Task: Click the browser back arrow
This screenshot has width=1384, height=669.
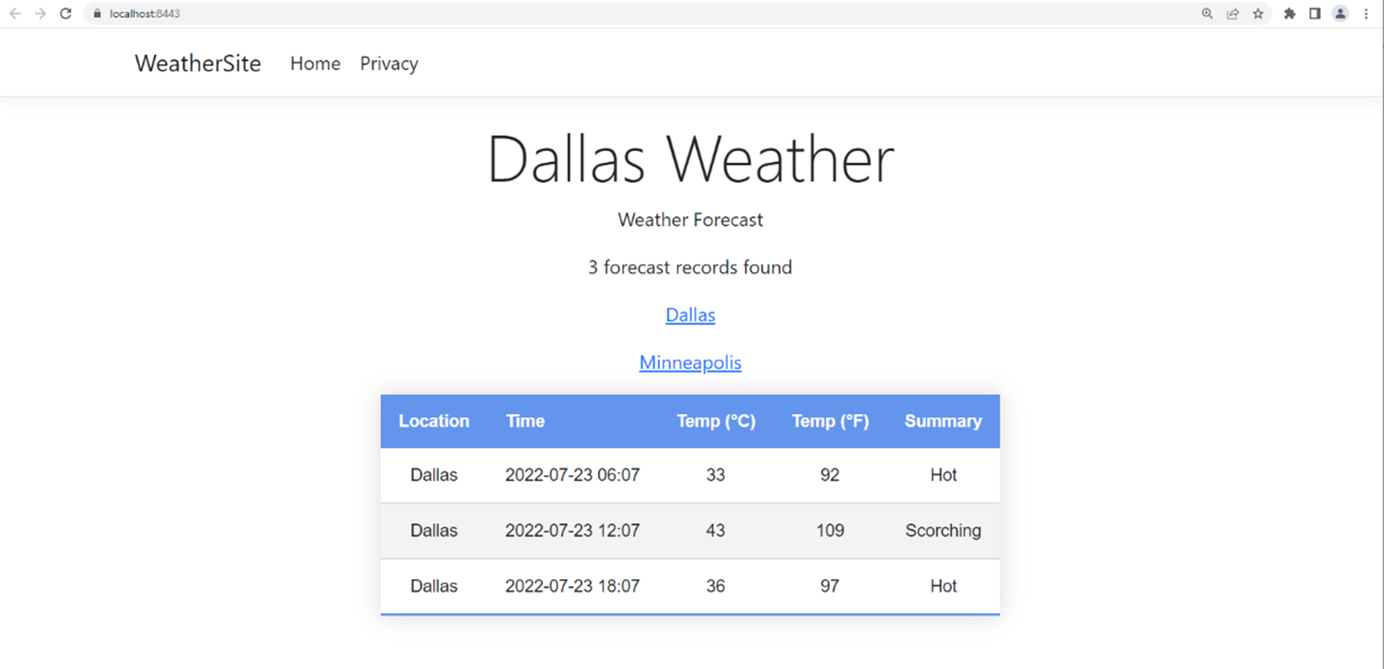Action: pos(15,14)
